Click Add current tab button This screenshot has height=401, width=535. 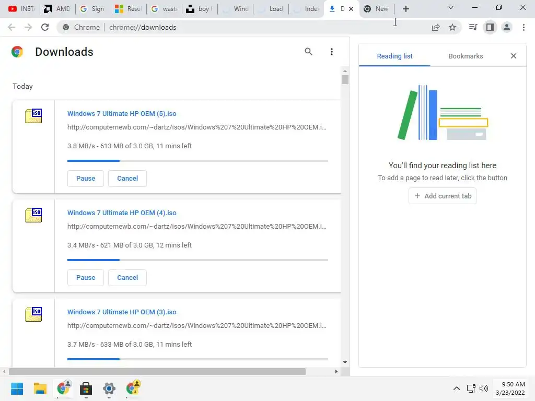click(442, 196)
